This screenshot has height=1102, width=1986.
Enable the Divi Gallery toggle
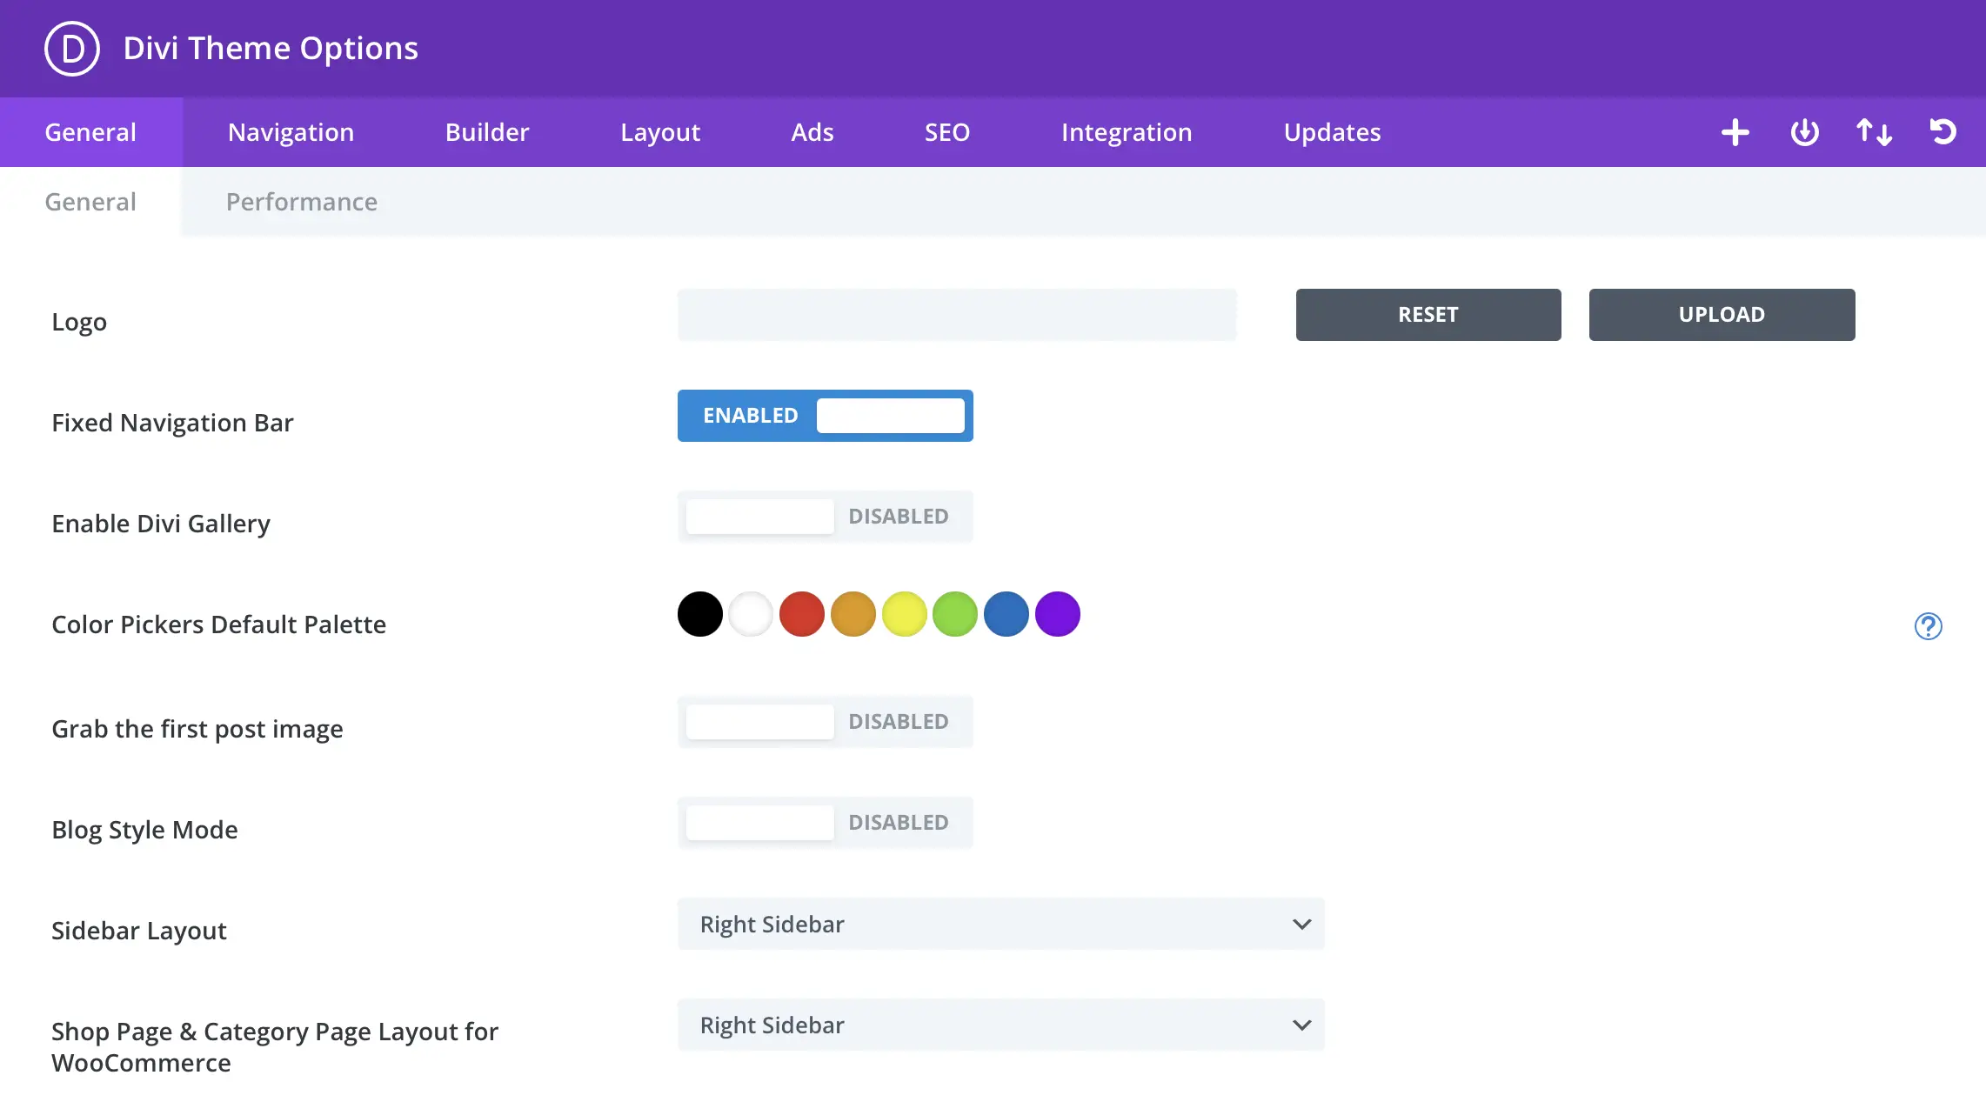coord(825,516)
